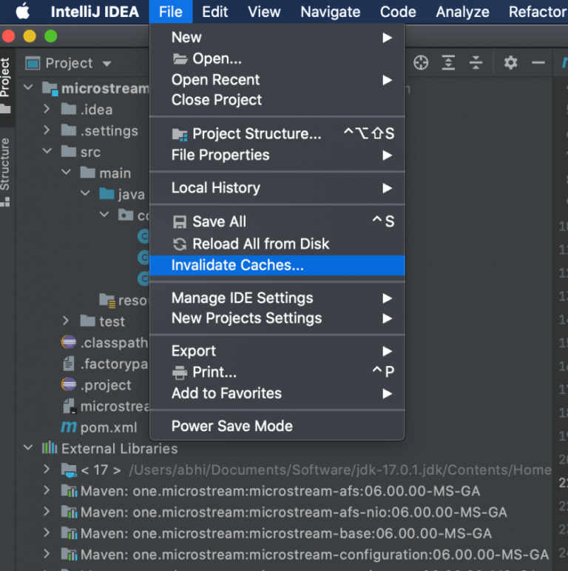This screenshot has width=568, height=571.
Task: Expand Maven microstream-configuration library node
Action: tap(47, 553)
